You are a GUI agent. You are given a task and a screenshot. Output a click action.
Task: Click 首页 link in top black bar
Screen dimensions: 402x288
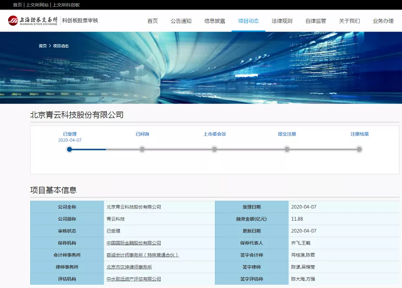click(18, 5)
